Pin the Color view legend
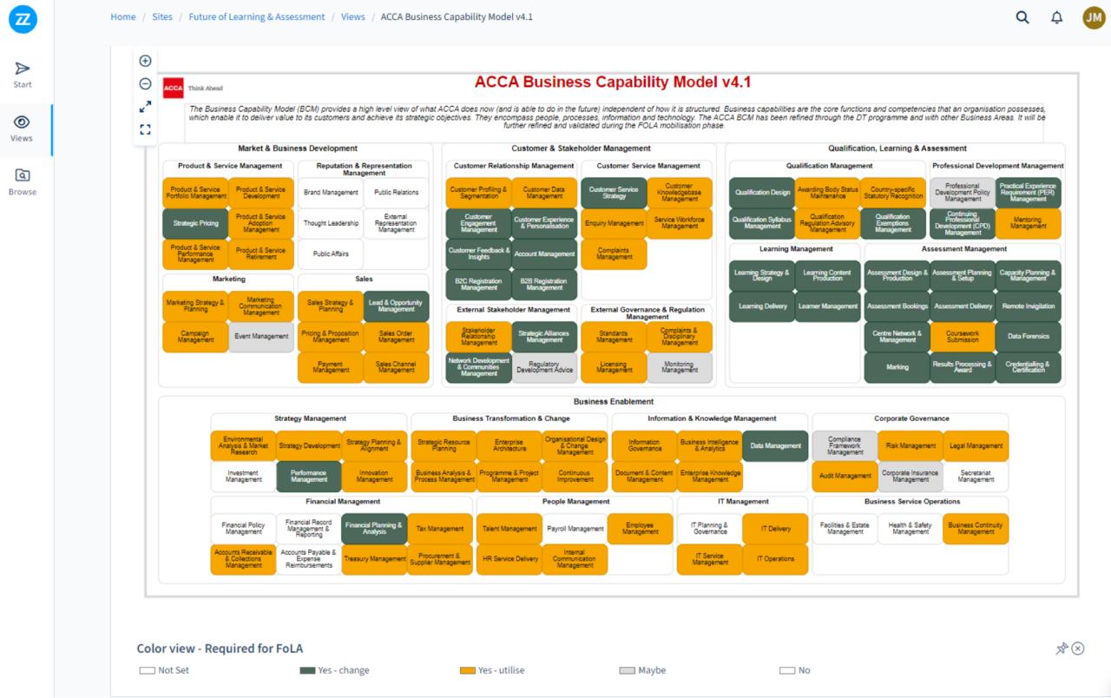This screenshot has width=1111, height=698. click(1061, 649)
